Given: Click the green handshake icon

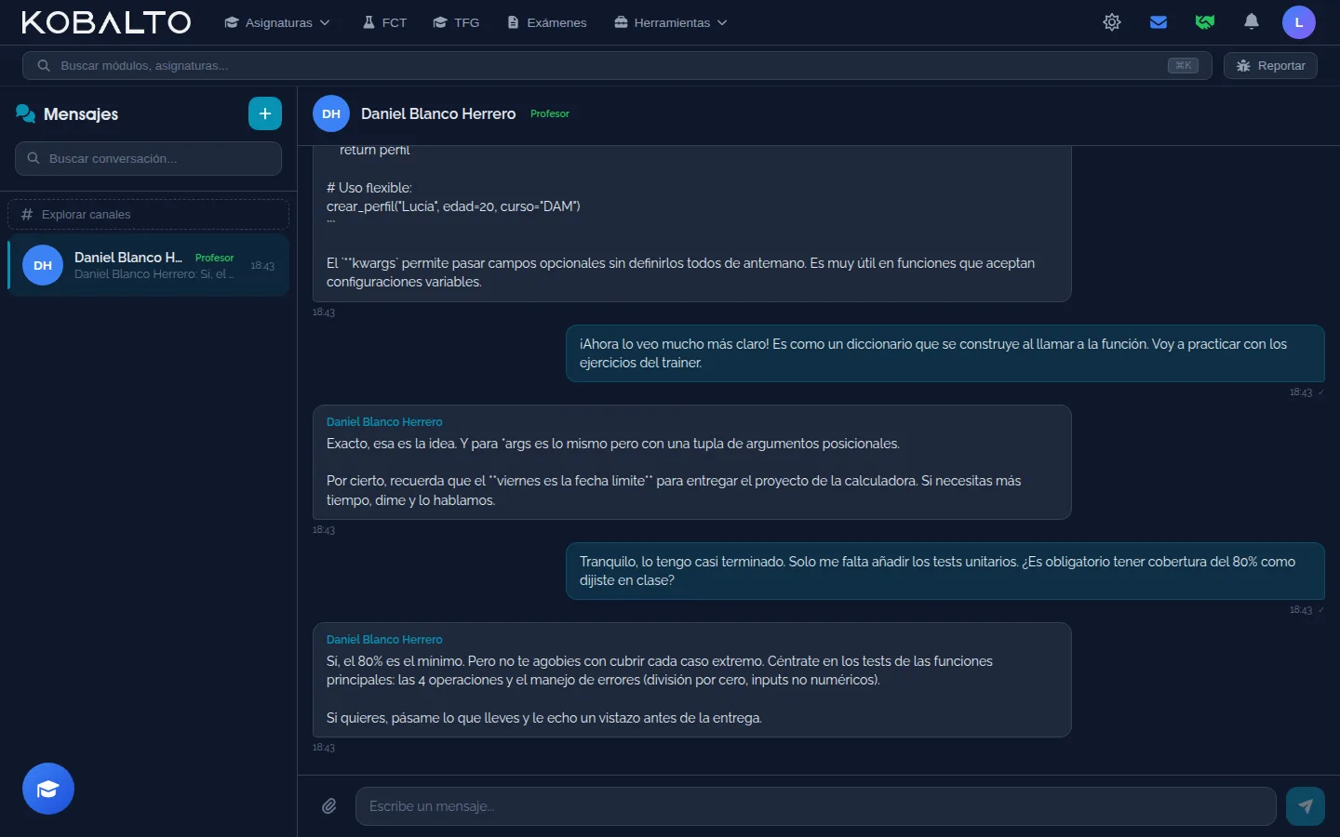Looking at the screenshot, I should pyautogui.click(x=1205, y=22).
